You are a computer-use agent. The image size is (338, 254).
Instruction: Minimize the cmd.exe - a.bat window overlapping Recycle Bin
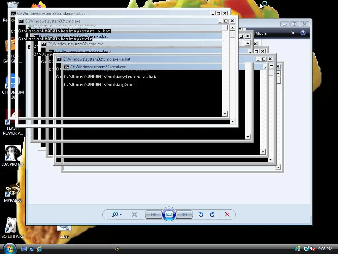click(213, 13)
